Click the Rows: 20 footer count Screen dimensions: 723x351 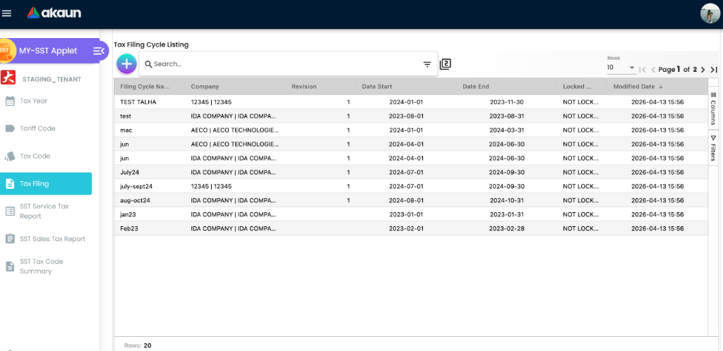point(138,345)
